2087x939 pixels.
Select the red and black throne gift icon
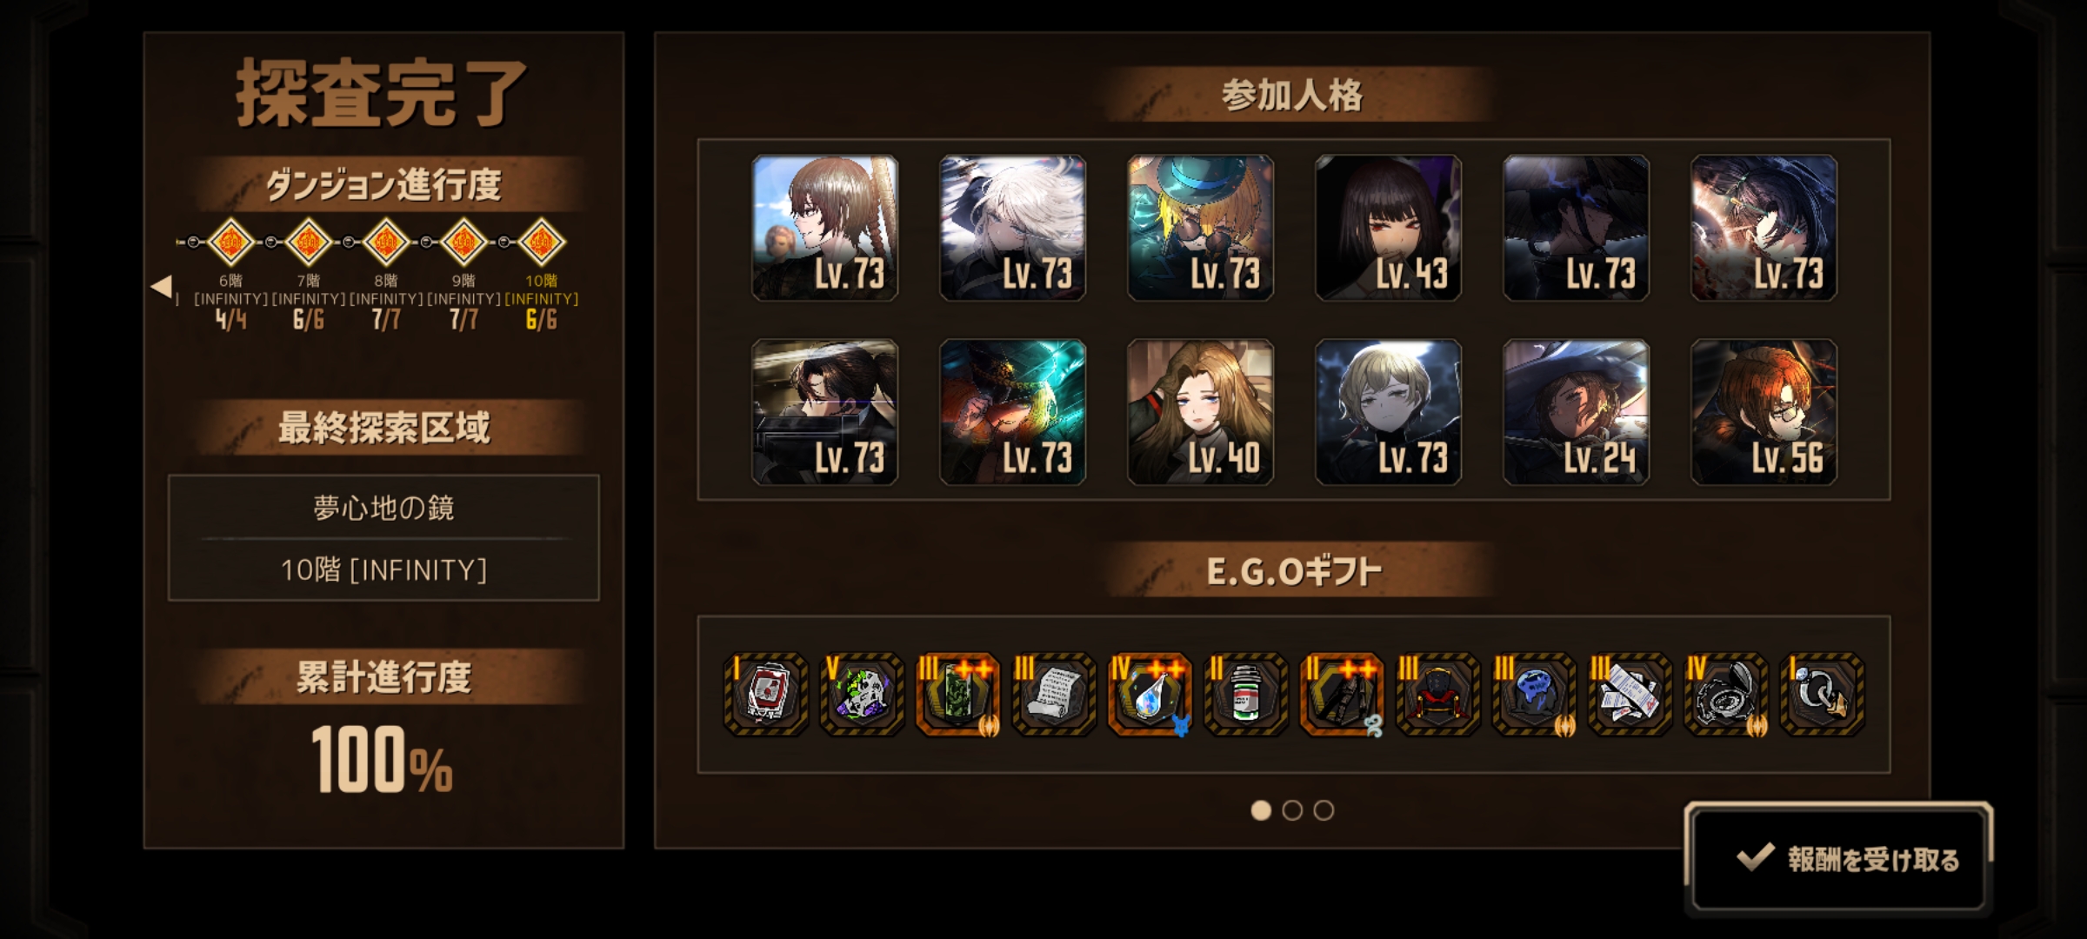[1437, 694]
